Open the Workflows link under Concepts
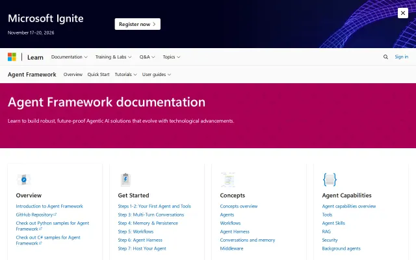Screen dimensions: 416x260 click(x=230, y=223)
